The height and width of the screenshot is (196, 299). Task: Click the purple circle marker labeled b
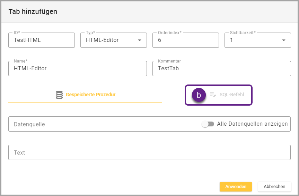click(x=199, y=95)
